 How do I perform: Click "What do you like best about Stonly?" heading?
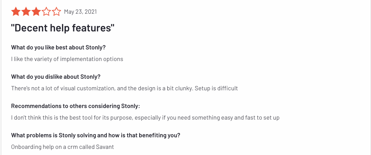58,47
